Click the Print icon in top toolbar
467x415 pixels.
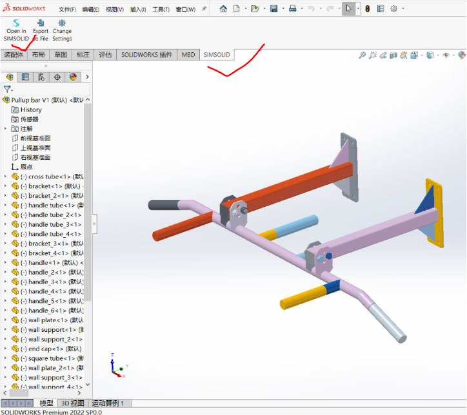[x=292, y=9]
